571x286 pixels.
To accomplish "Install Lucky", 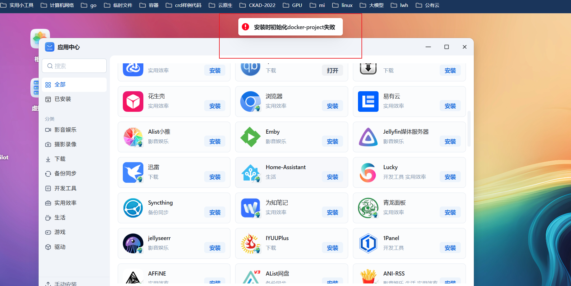I will (x=450, y=177).
